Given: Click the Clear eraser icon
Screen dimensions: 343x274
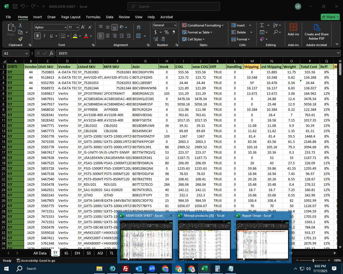Looking at the screenshot, I should (262, 39).
